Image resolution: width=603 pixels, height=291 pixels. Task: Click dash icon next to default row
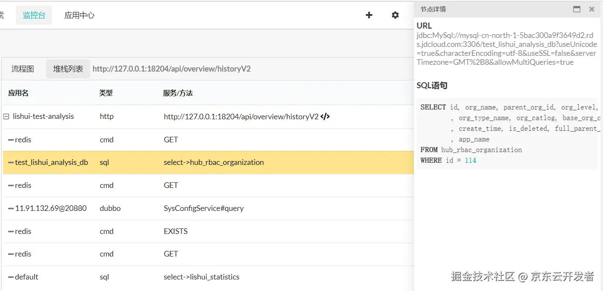click(x=11, y=277)
